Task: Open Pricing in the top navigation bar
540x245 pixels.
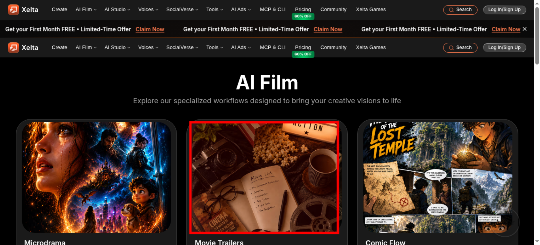Action: pyautogui.click(x=303, y=9)
